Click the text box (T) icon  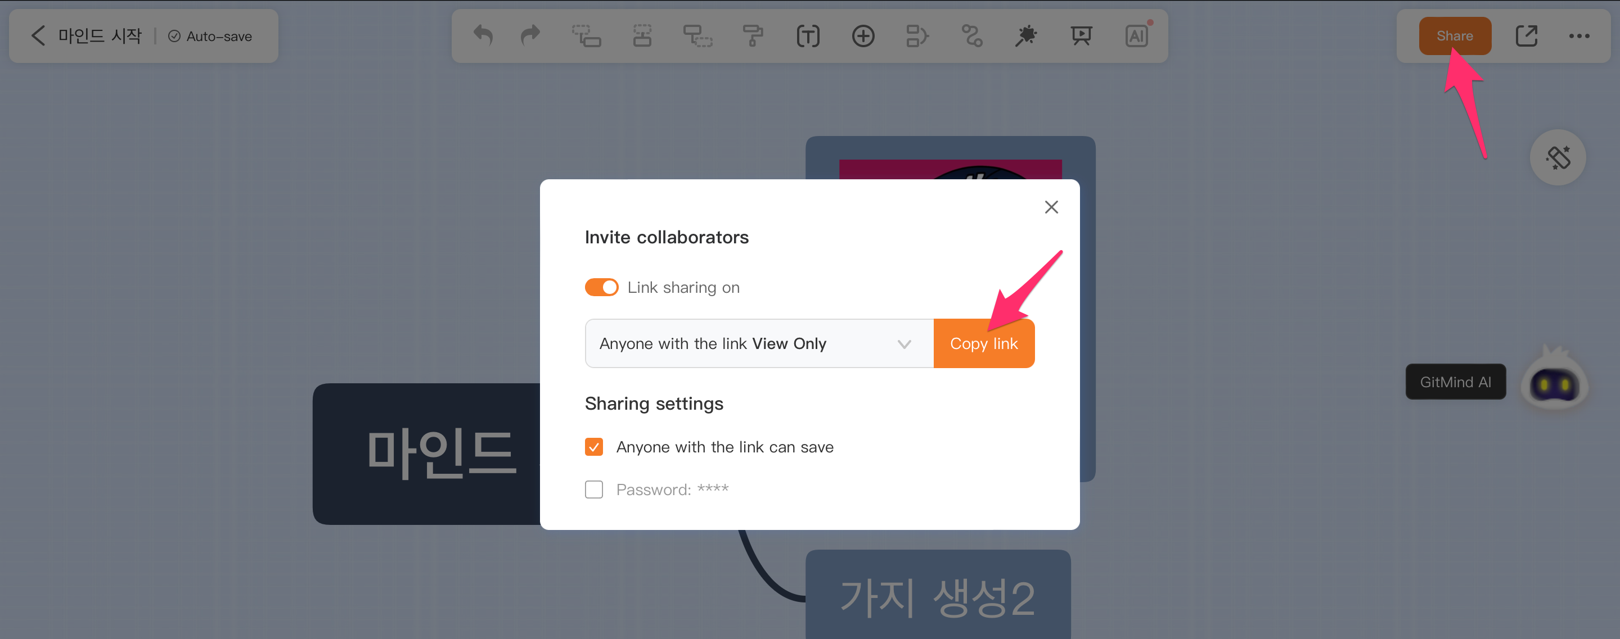tap(808, 36)
